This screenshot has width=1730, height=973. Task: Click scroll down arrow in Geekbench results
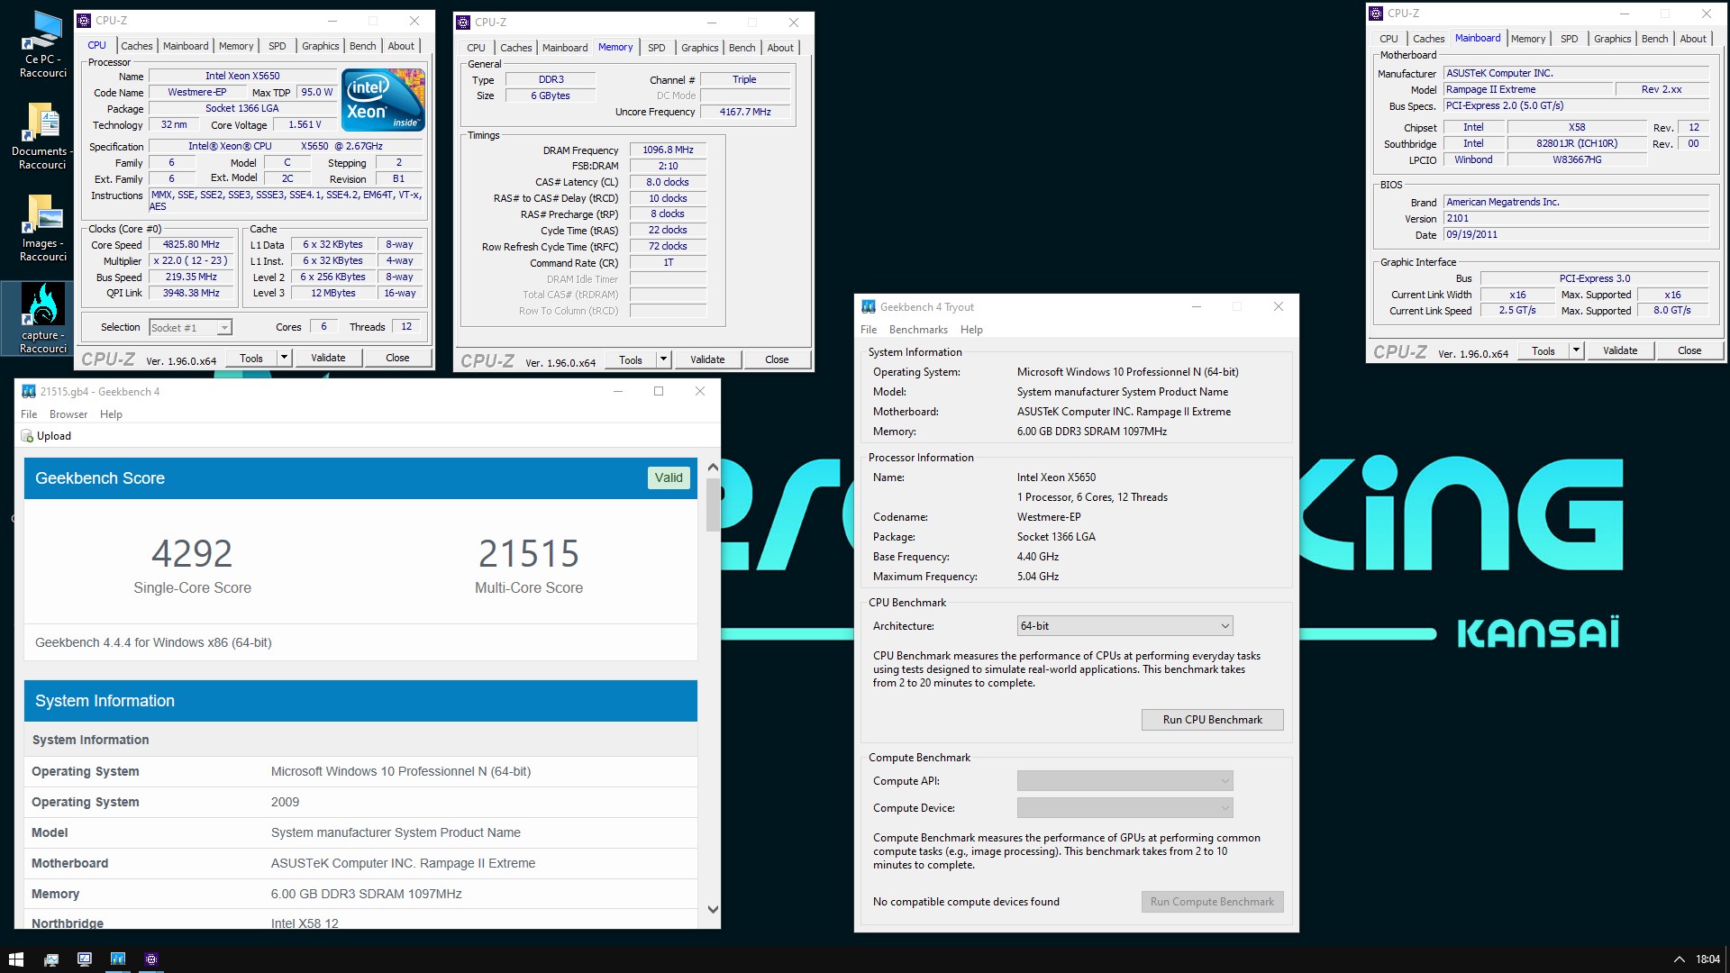click(713, 910)
